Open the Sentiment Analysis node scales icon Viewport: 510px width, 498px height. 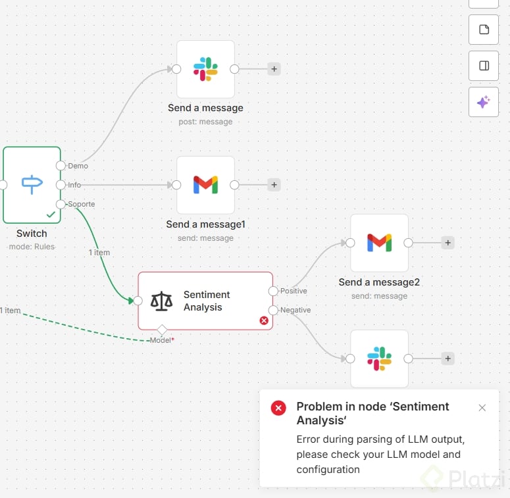(x=161, y=301)
